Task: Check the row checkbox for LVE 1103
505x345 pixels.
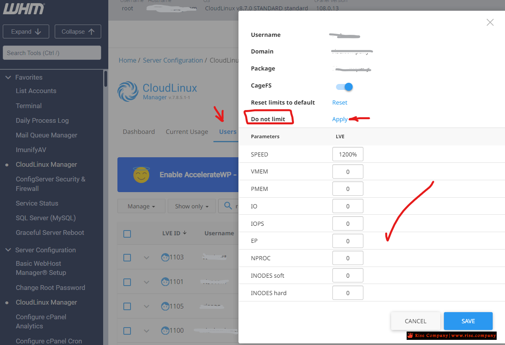Action: coord(127,257)
